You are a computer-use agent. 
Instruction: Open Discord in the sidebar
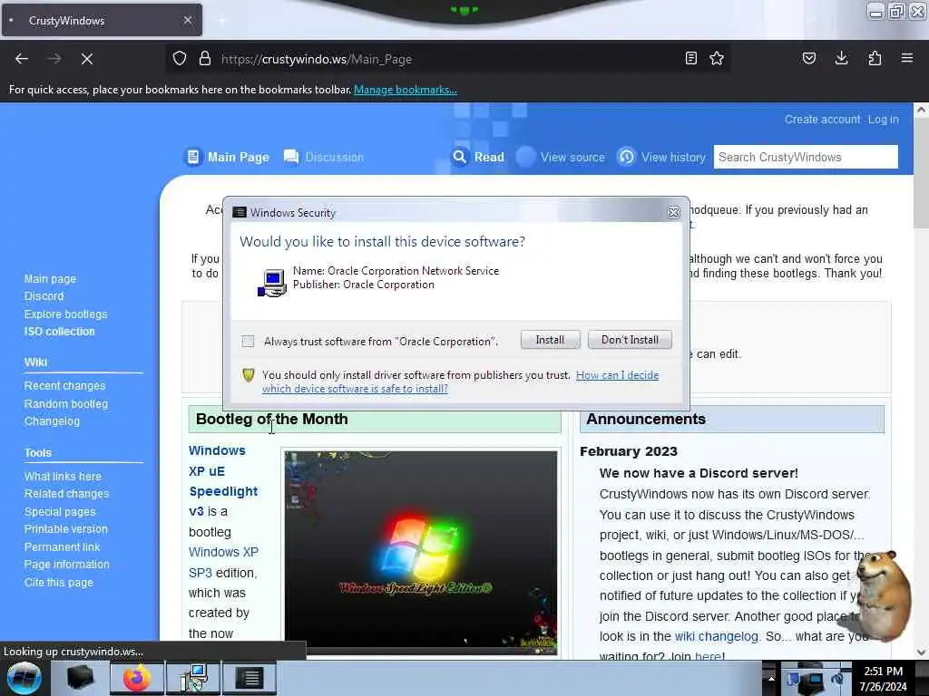[44, 296]
